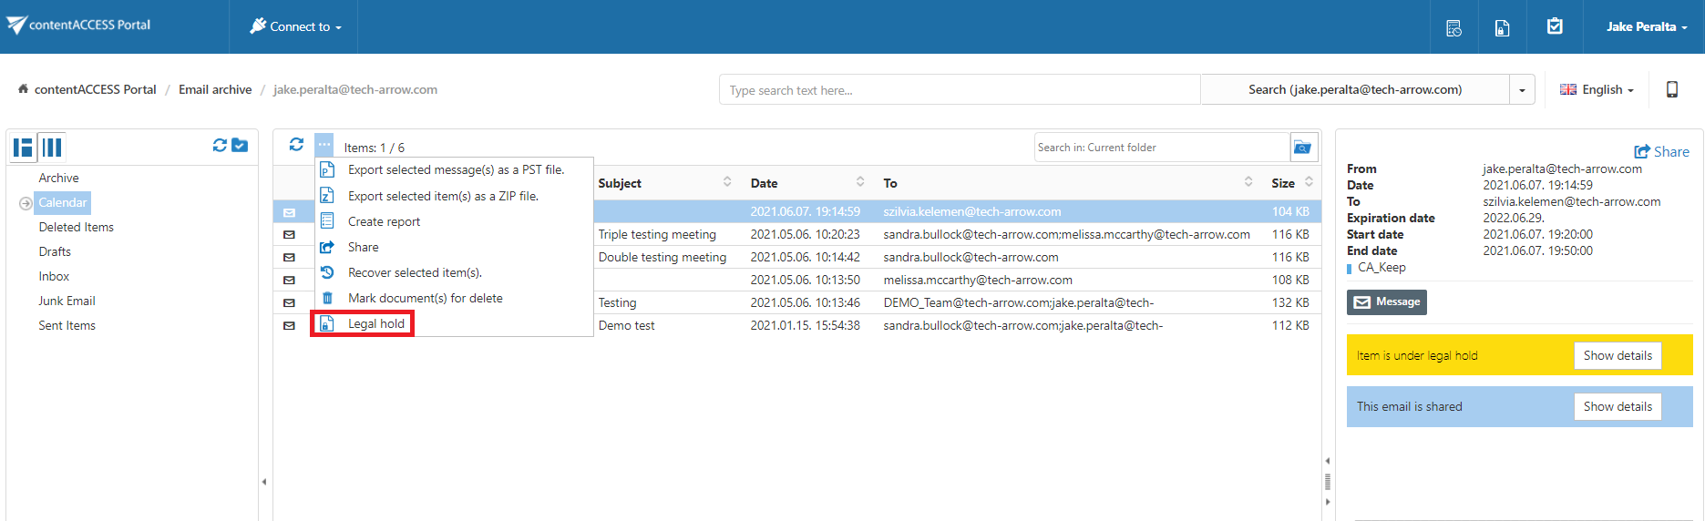This screenshot has height=521, width=1705.
Task: Click the three-dots actions menu button
Action: (x=324, y=145)
